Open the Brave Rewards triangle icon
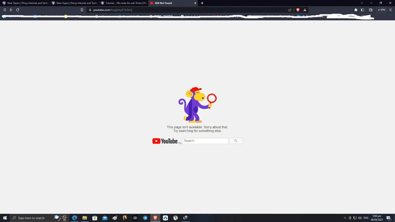Image resolution: width=395 pixels, height=222 pixels. (305, 10)
